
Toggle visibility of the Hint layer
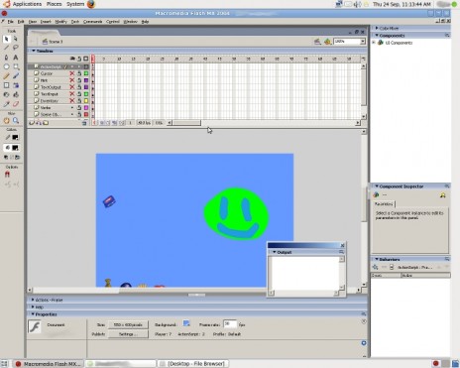71,80
